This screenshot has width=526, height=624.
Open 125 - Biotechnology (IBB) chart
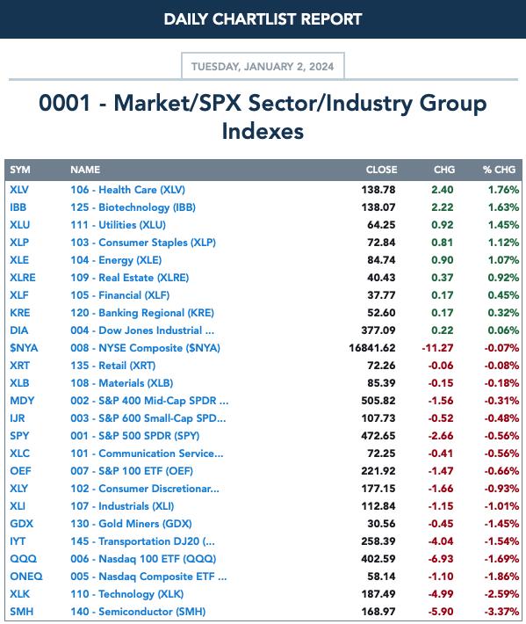133,207
